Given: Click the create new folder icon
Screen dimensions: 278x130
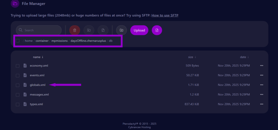Looking at the screenshot, I should coord(121,30).
